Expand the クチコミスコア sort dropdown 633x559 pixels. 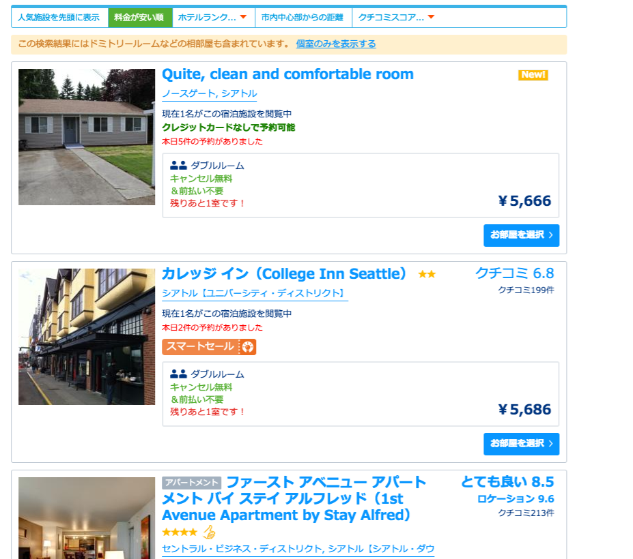[397, 18]
